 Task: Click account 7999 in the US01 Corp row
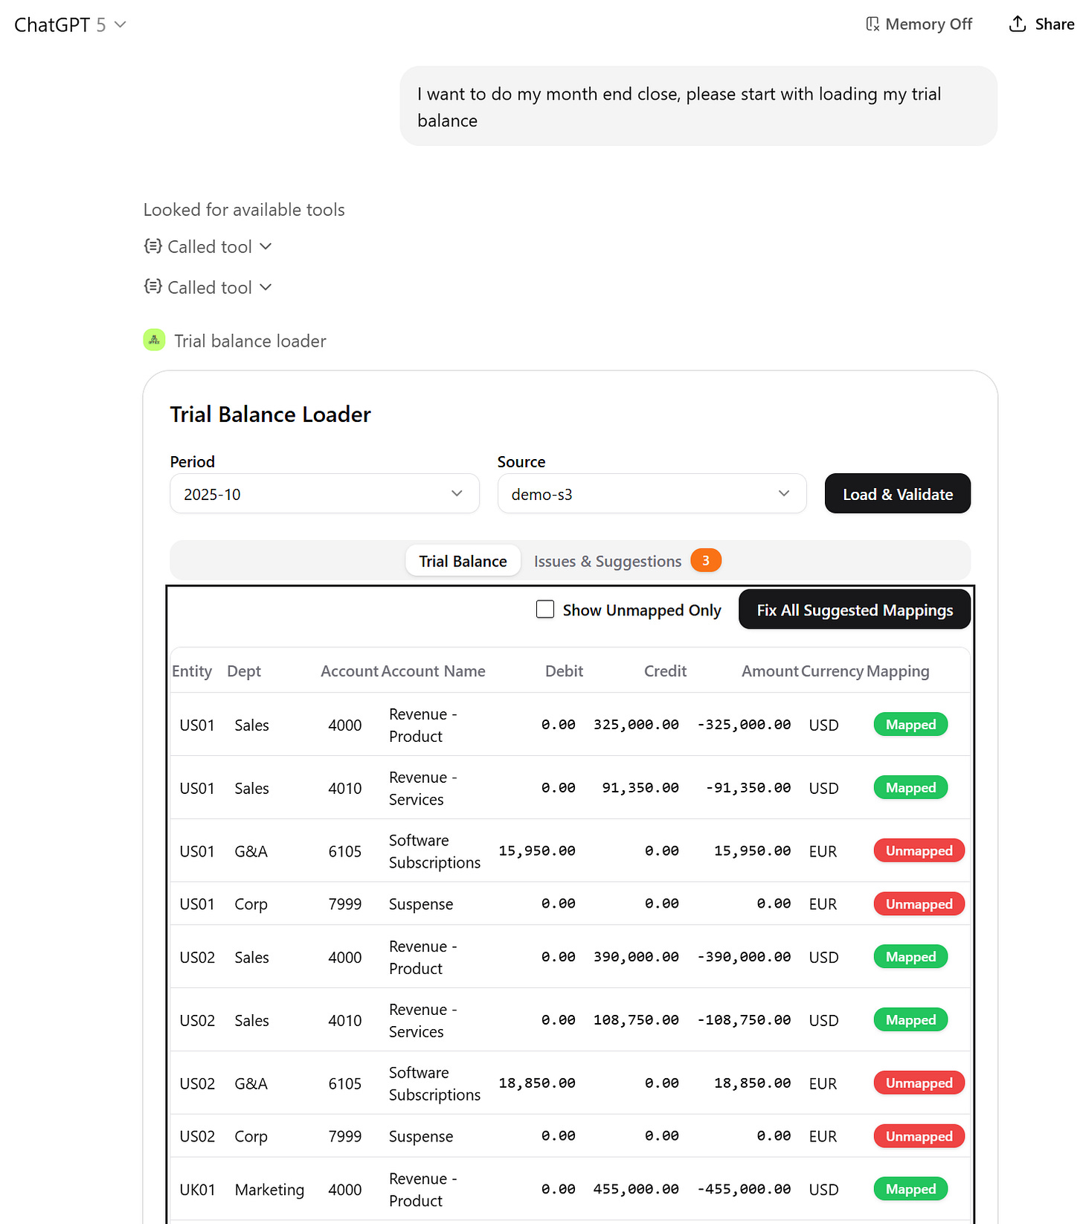pos(345,904)
